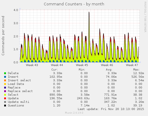Click Update multi's average value 347.22n
The height and width of the screenshot is (116, 148).
[110, 102]
